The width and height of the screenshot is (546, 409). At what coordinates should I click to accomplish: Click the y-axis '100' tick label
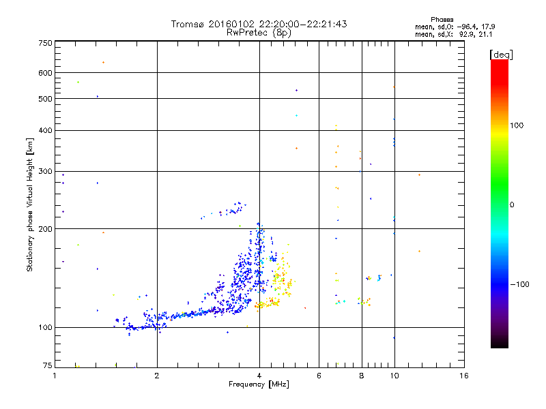(x=45, y=328)
